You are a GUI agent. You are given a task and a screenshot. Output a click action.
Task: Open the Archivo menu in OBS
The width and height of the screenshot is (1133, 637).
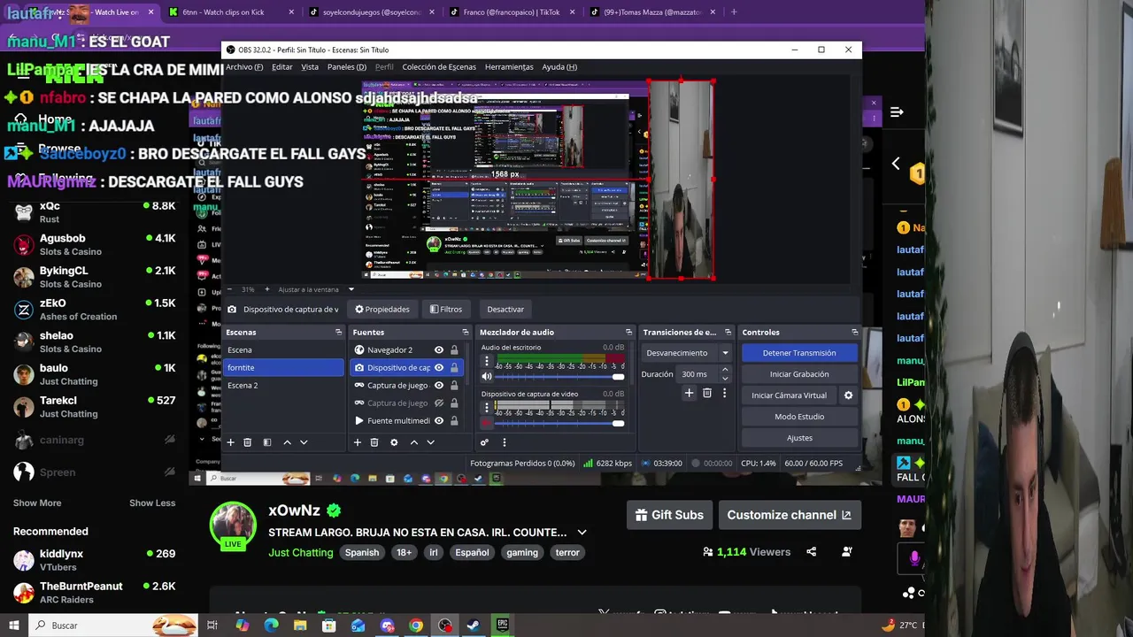click(244, 66)
